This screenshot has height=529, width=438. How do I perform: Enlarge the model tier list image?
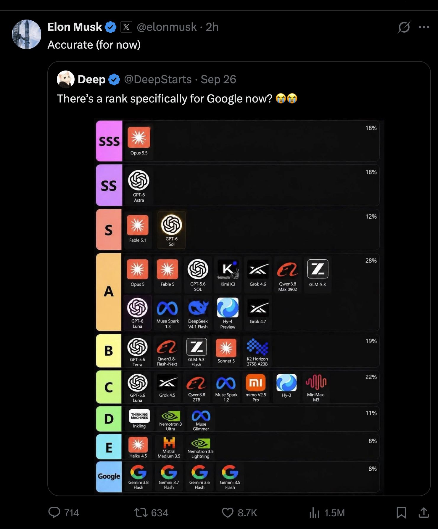pos(239,307)
